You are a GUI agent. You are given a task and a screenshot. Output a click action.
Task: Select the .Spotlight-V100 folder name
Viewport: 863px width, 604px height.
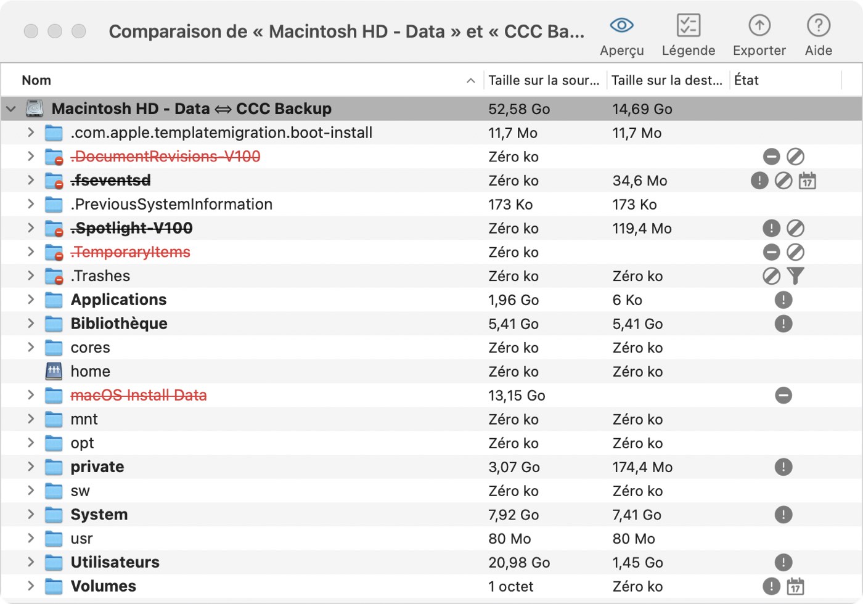(132, 228)
